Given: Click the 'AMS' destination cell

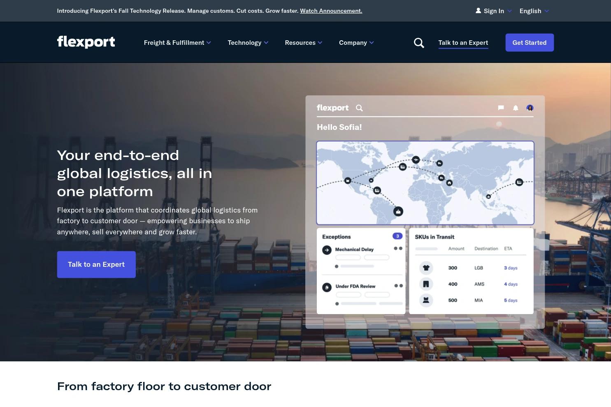Looking at the screenshot, I should tap(479, 284).
